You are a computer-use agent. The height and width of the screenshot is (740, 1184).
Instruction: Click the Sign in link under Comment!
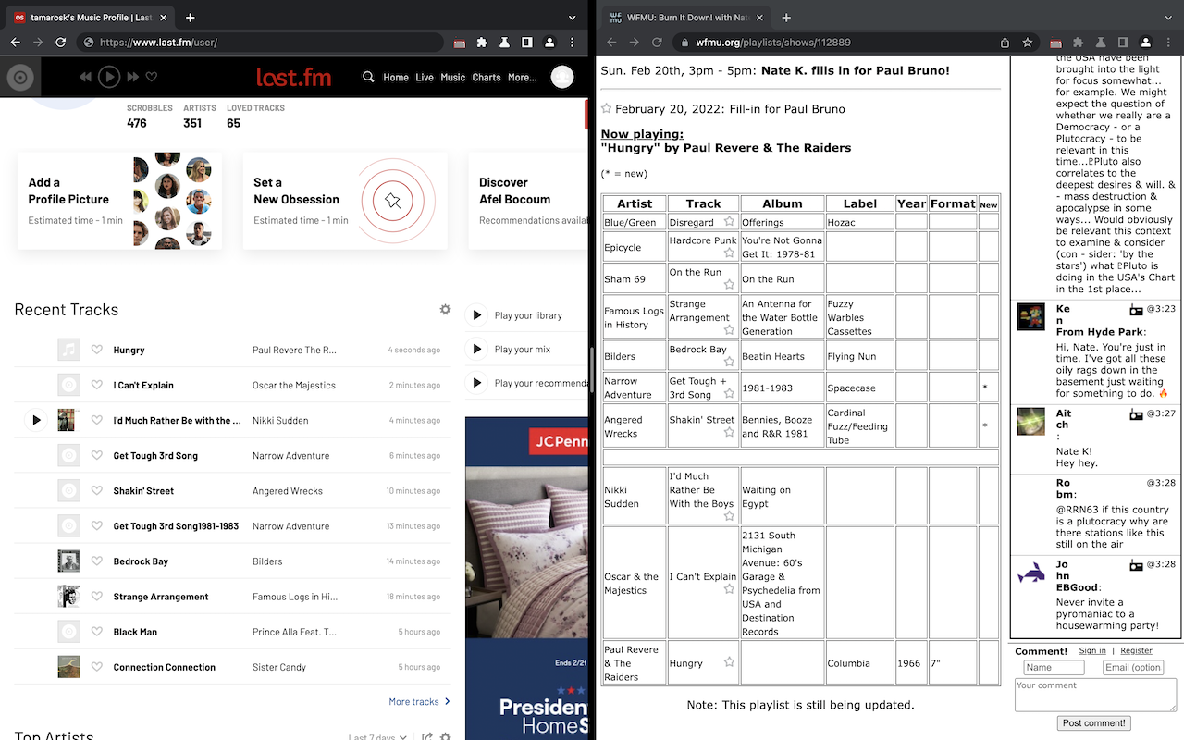1092,651
